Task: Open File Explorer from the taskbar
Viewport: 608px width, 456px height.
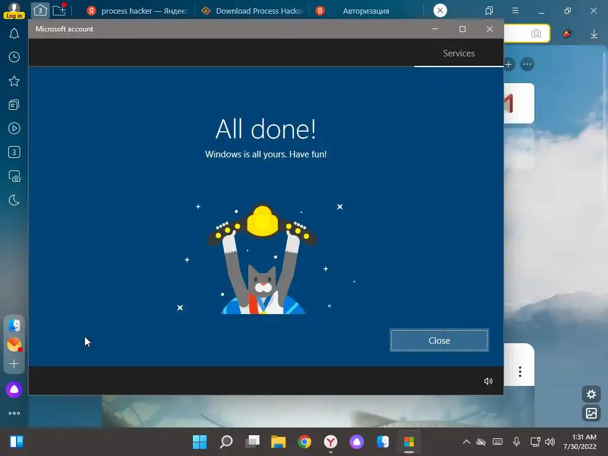Action: click(278, 442)
